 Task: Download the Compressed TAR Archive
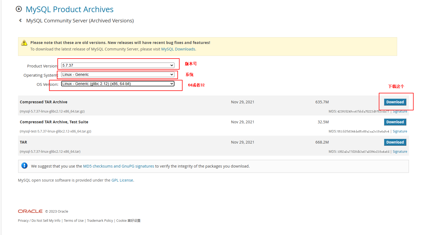tap(395, 102)
